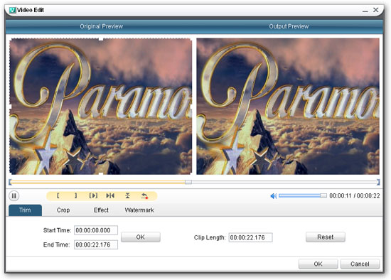Click the volume slider handle
Viewport: 391px width, 280px height.
[x=323, y=195]
